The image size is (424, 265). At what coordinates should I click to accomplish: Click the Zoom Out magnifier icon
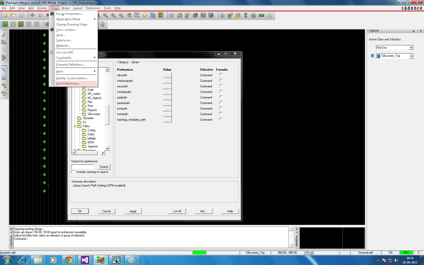click(121, 15)
